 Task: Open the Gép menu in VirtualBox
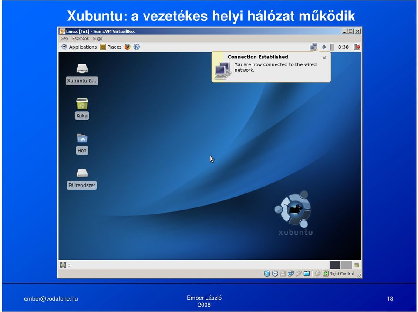coord(64,39)
